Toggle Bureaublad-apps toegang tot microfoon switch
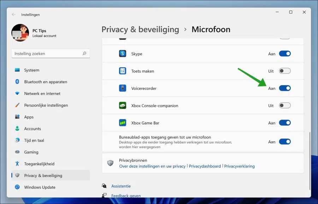318x204 pixels. click(x=285, y=142)
